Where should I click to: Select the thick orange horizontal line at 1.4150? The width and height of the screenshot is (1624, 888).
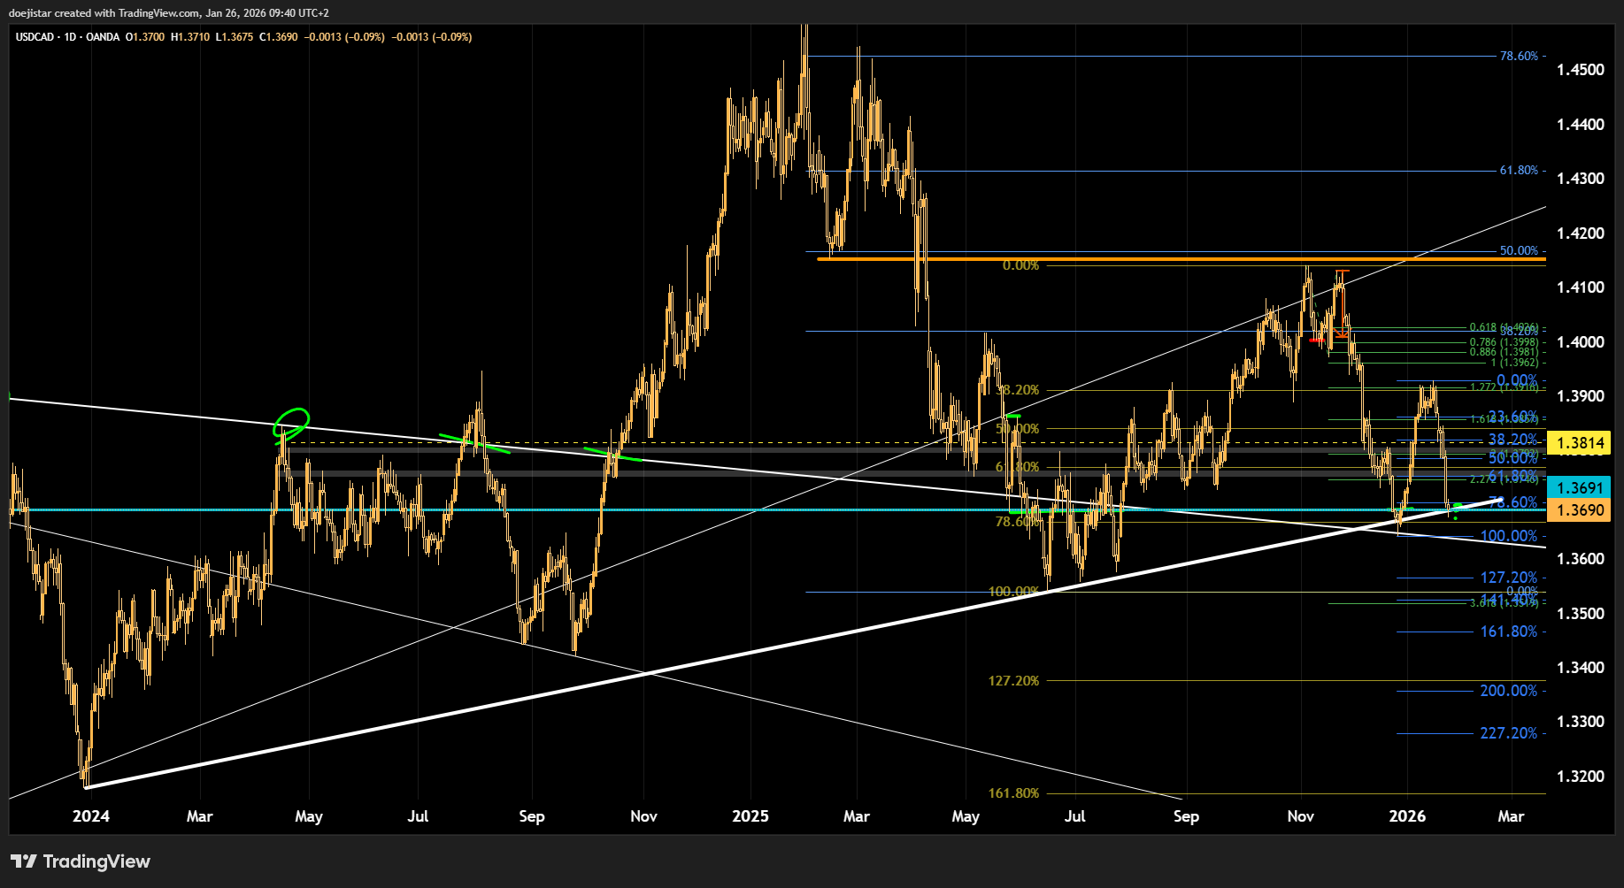coord(1151,259)
